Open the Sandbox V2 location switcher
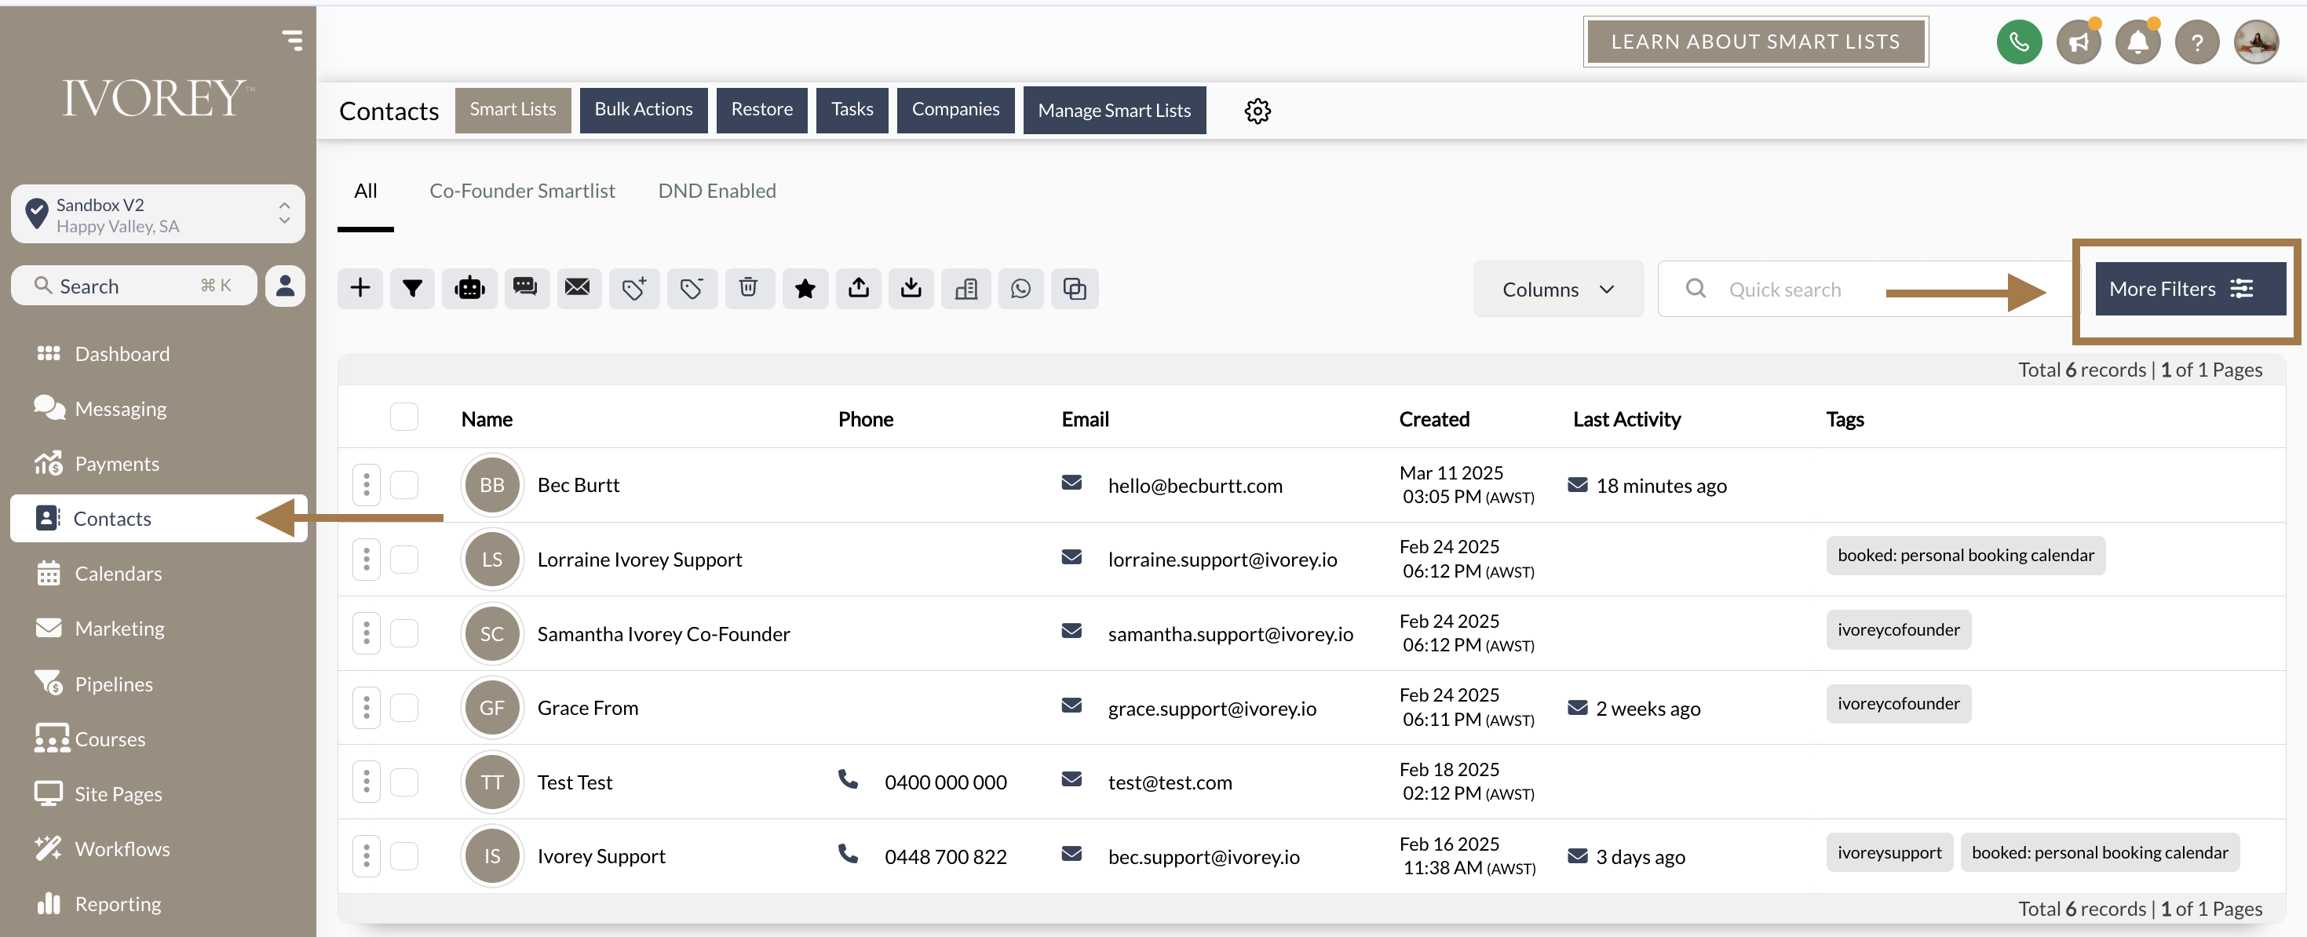The image size is (2307, 937). (158, 215)
